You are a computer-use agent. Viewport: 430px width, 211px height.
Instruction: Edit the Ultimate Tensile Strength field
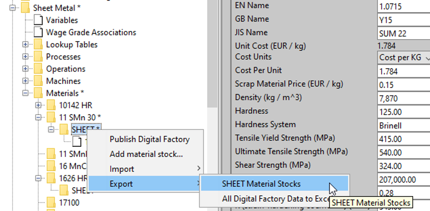[403, 153]
